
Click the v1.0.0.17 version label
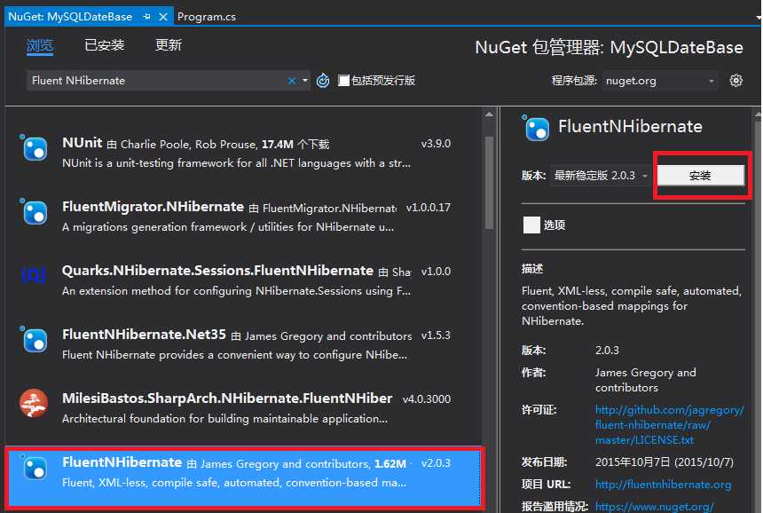[429, 208]
